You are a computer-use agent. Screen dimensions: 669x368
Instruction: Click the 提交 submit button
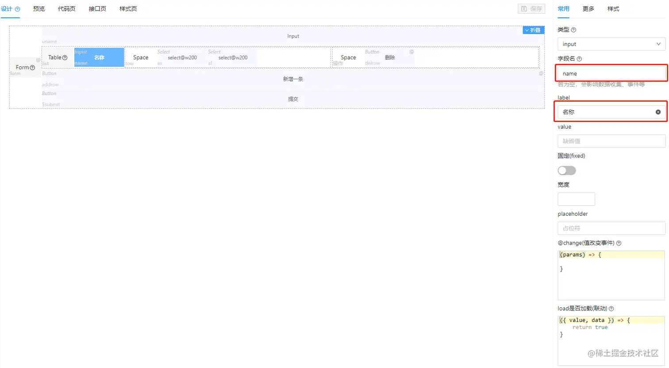(293, 99)
